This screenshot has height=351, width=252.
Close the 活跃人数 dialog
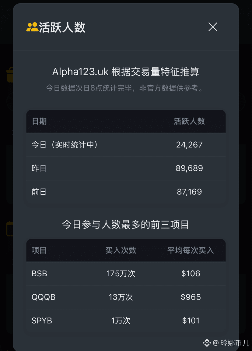point(213,27)
